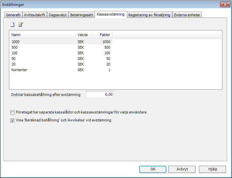Click the SEK cell in the 20 row
Screen dimensions: 232x178
point(81,64)
